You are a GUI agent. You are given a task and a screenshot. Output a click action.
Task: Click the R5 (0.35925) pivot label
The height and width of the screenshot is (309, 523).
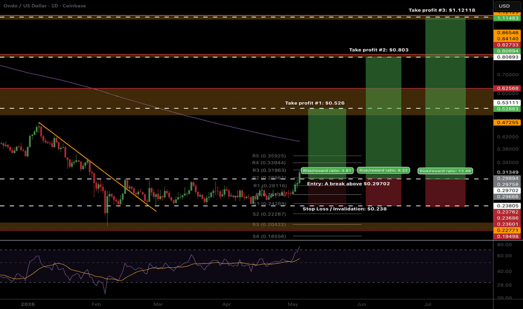[269, 156]
